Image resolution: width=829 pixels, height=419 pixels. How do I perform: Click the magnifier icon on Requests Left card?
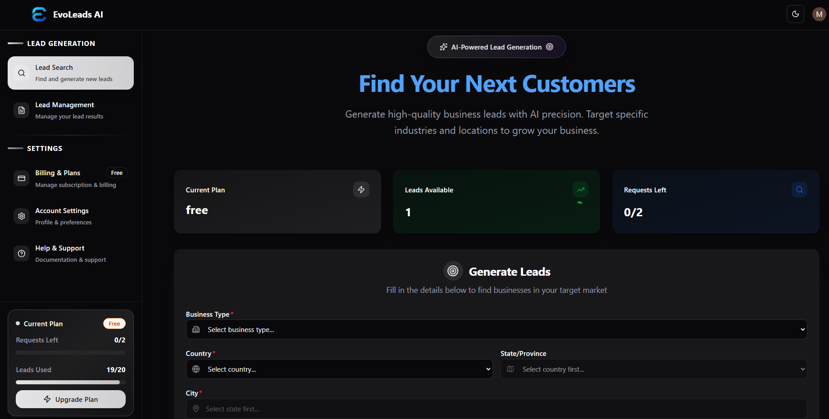(x=799, y=189)
